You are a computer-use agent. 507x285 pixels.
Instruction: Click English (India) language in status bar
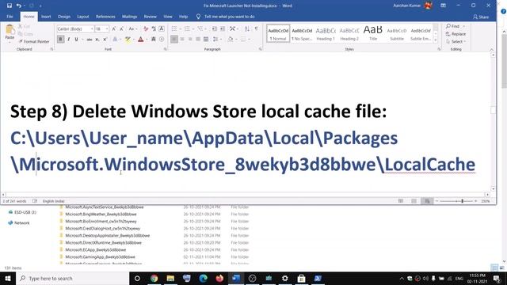click(54, 201)
